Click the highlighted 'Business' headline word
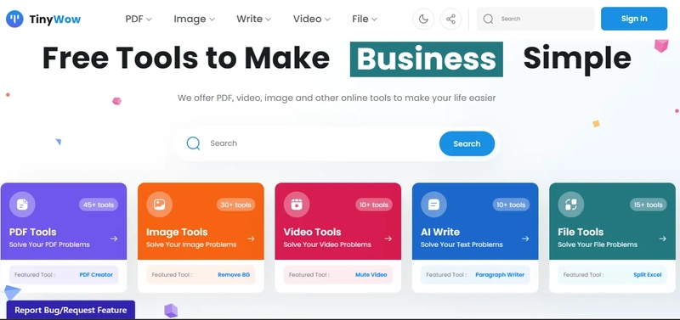 [427, 59]
